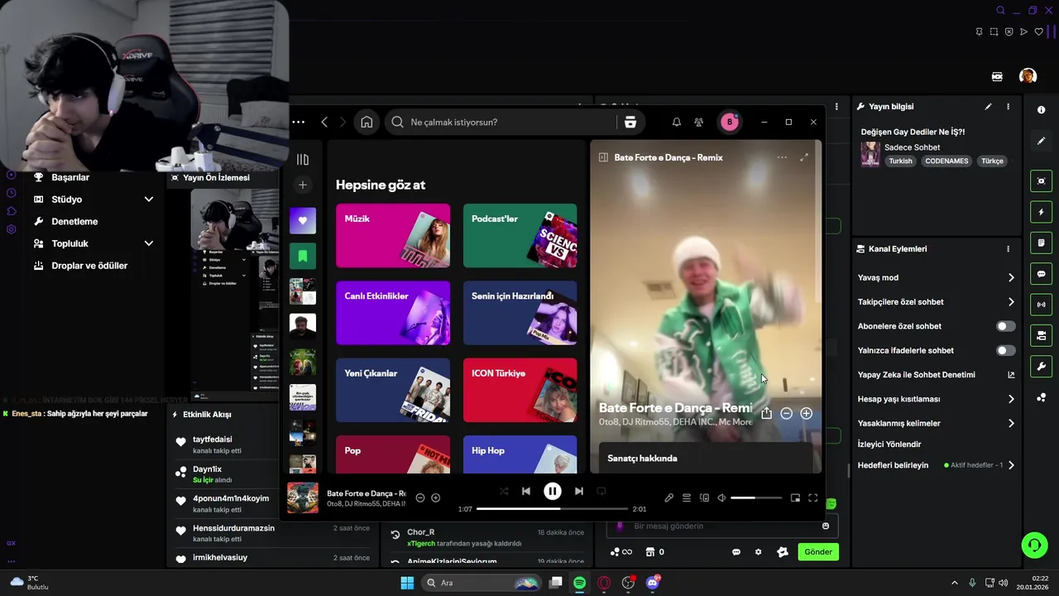Pause the playing Spotify track
The height and width of the screenshot is (596, 1059).
point(553,491)
